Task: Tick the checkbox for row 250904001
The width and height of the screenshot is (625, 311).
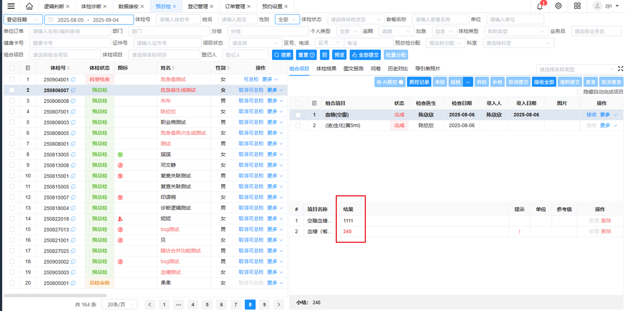Action: pos(12,79)
